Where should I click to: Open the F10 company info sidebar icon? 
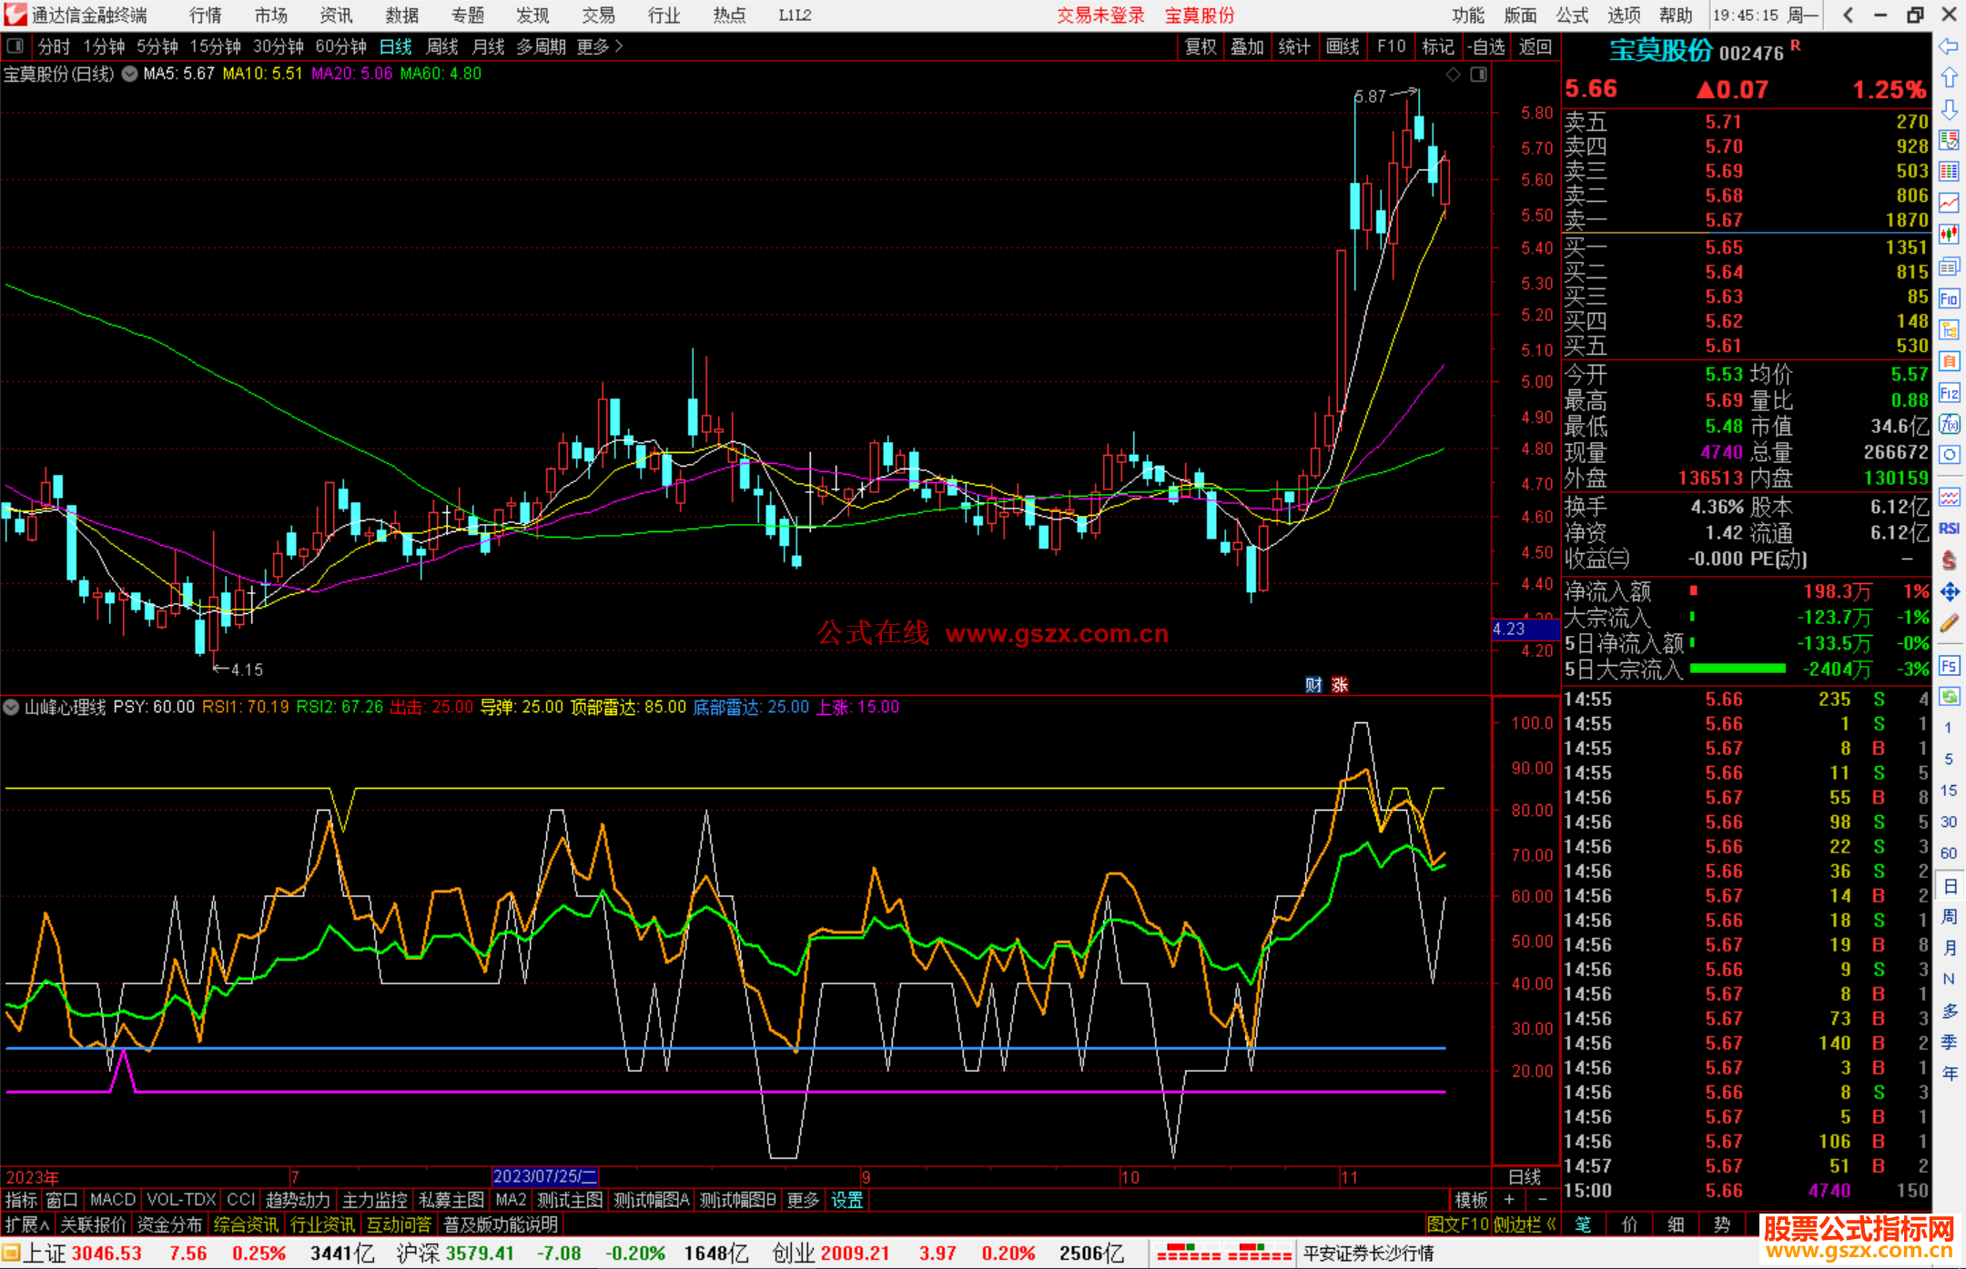[1949, 299]
